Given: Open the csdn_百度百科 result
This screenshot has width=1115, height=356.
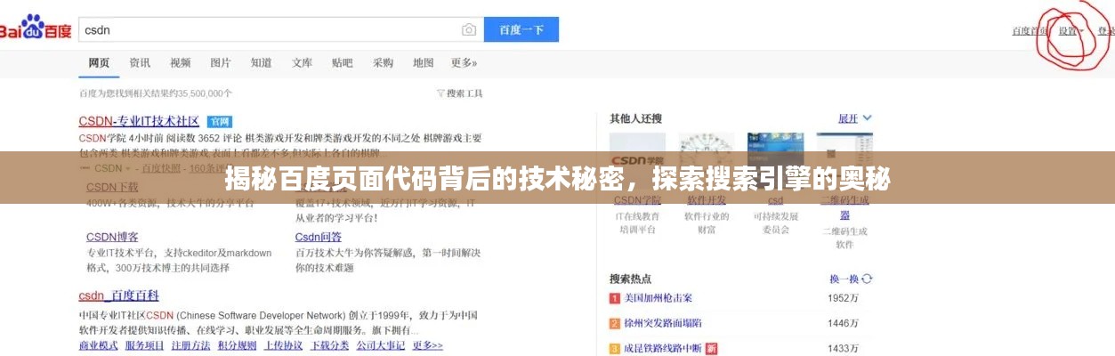Looking at the screenshot, I should click(118, 295).
